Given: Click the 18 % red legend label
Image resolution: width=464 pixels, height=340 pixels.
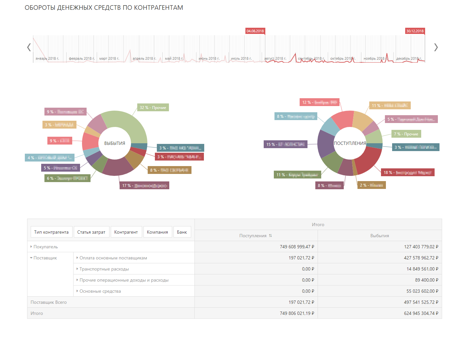Looking at the screenshot, I should (x=407, y=172).
